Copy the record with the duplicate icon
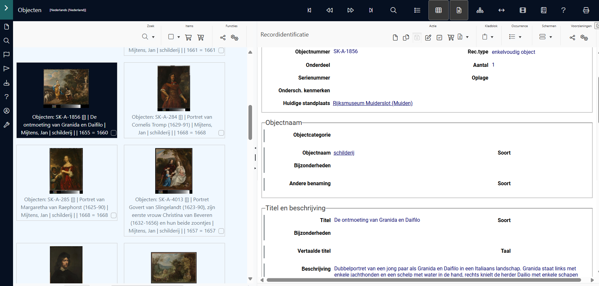599x286 pixels. click(x=406, y=38)
